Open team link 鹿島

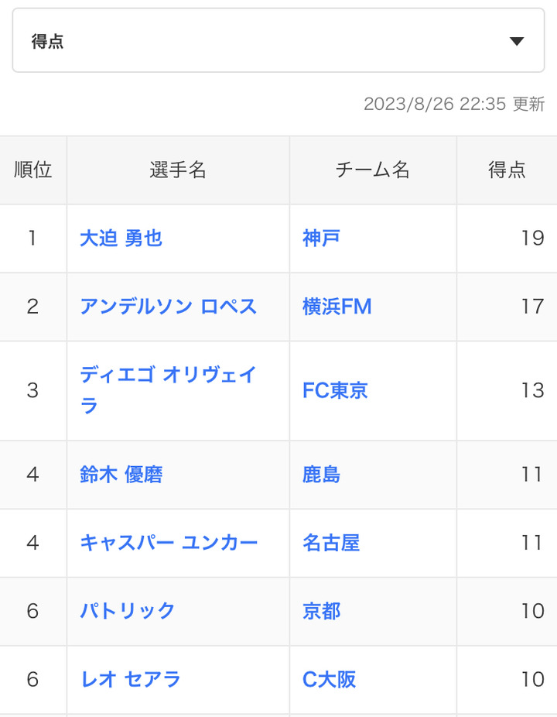click(321, 474)
